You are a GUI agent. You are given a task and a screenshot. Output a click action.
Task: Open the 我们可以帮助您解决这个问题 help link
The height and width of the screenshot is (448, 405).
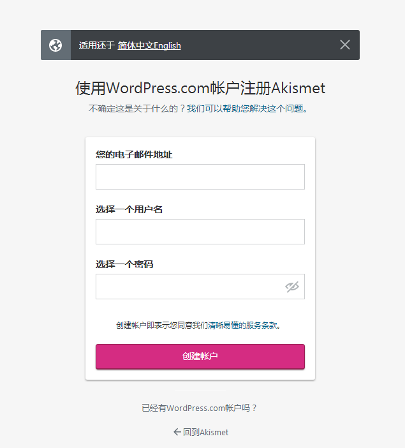tap(245, 108)
